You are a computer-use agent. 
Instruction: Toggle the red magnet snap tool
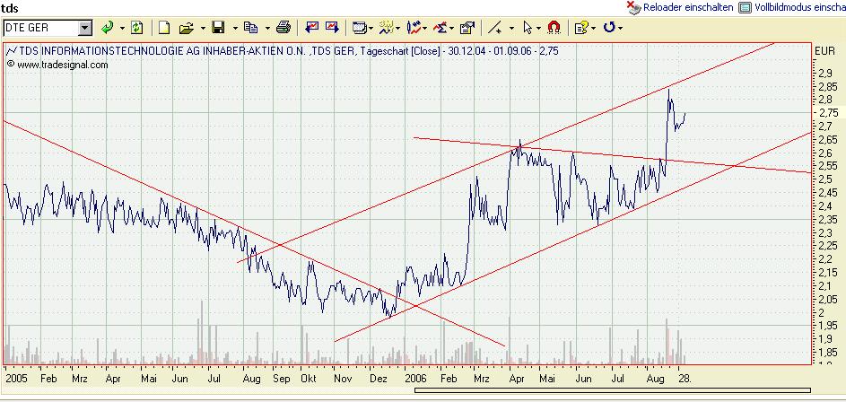coord(554,28)
